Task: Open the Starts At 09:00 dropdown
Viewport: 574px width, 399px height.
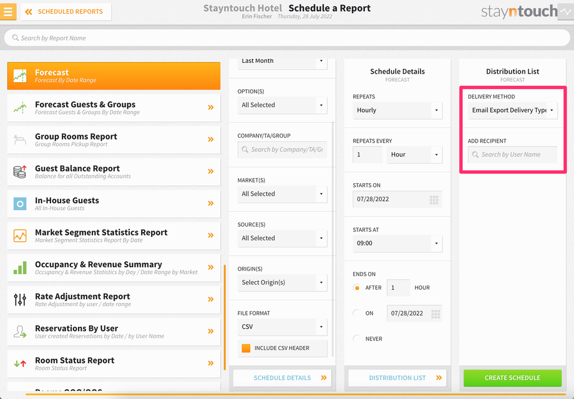Action: [397, 243]
